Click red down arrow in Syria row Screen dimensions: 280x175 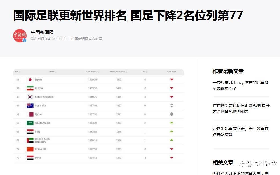pos(171,158)
